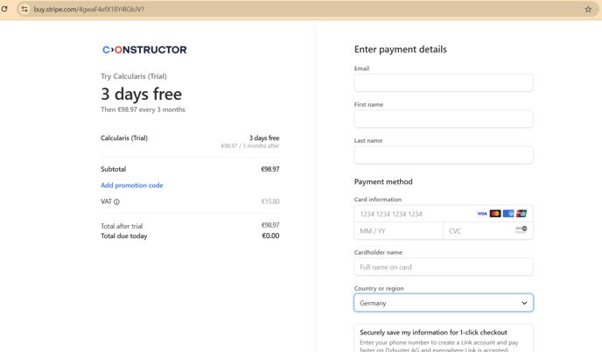Viewport: 602px width, 352px height.
Task: Click the card number field
Action: [415, 214]
